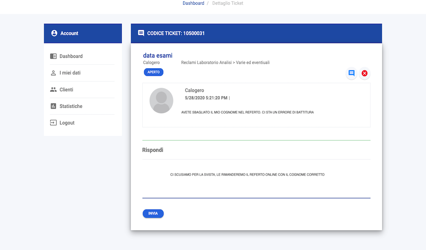
Task: Click the Account person icon in header
Action: 54,33
